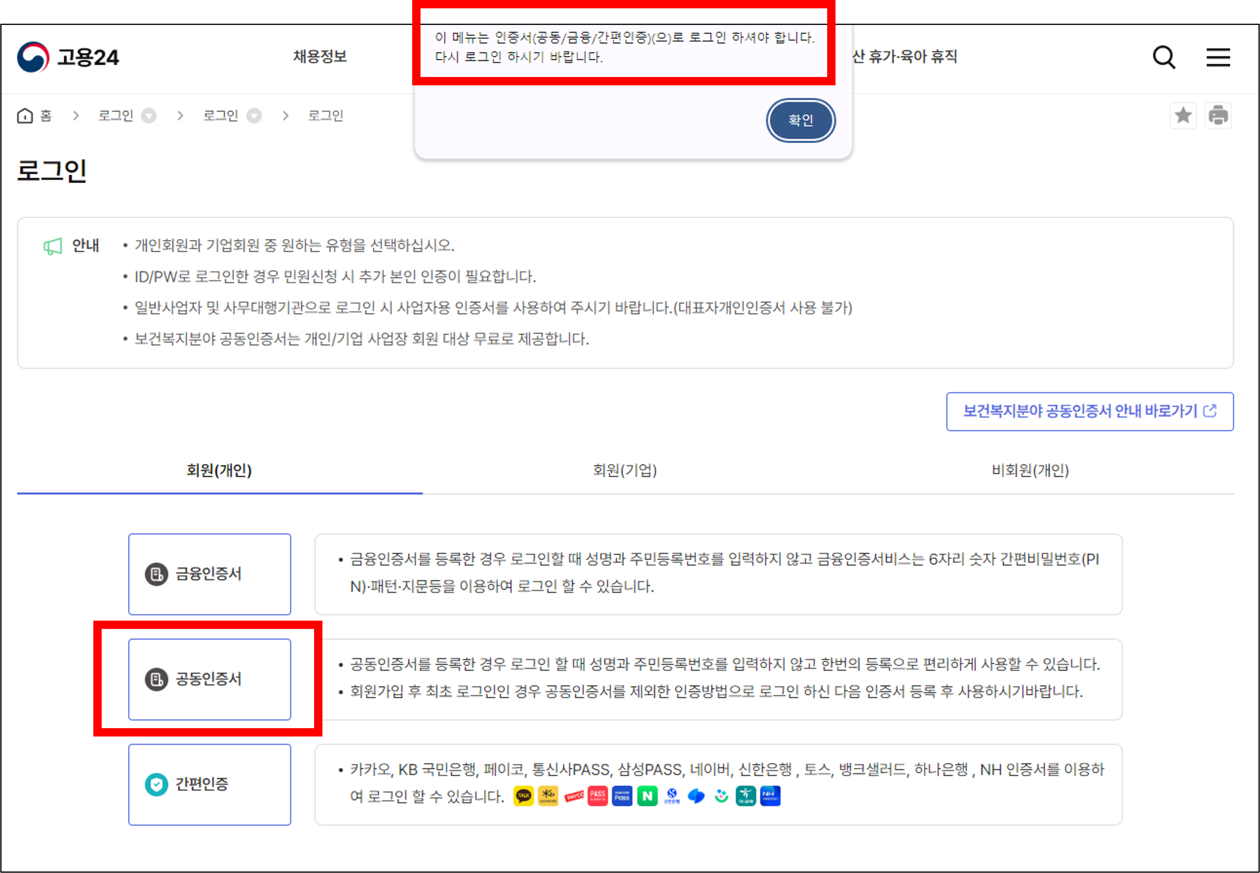Viewport: 1260px width, 873px height.
Task: Select the 금융인증서 login button
Action: tap(210, 574)
